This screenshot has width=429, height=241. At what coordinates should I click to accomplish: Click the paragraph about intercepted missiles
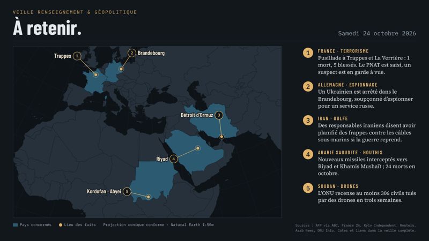click(366, 167)
